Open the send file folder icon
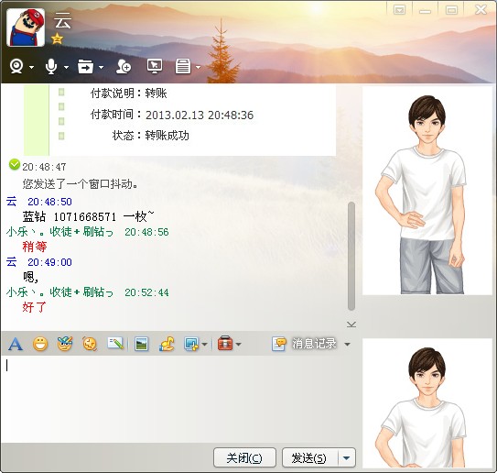This screenshot has width=497, height=473. [x=86, y=66]
